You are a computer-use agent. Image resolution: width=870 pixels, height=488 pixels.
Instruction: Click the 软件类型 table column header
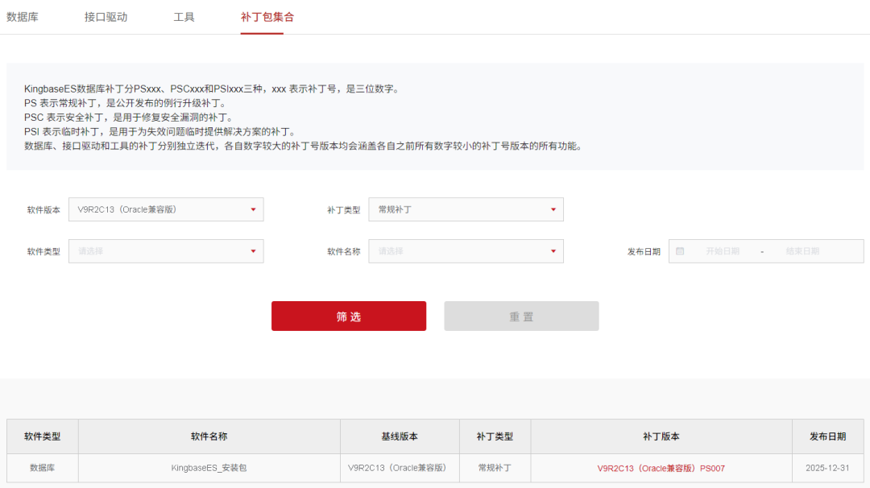tap(42, 436)
